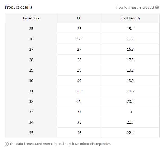The height and width of the screenshot is (149, 162).
Task: Click the EU value 31.5 cell
Action: coord(79,91)
